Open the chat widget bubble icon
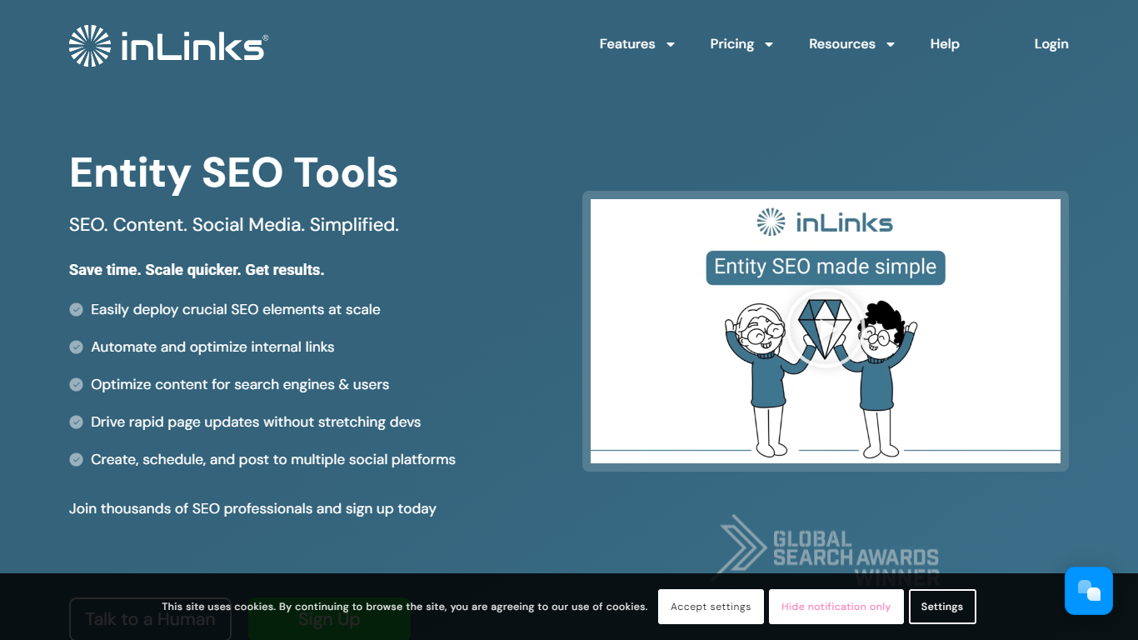Image resolution: width=1138 pixels, height=640 pixels. pos(1089,591)
